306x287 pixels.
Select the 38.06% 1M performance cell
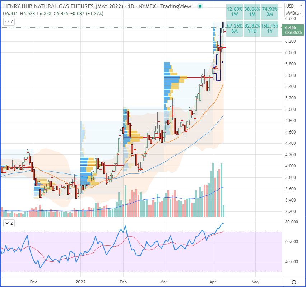(x=252, y=12)
